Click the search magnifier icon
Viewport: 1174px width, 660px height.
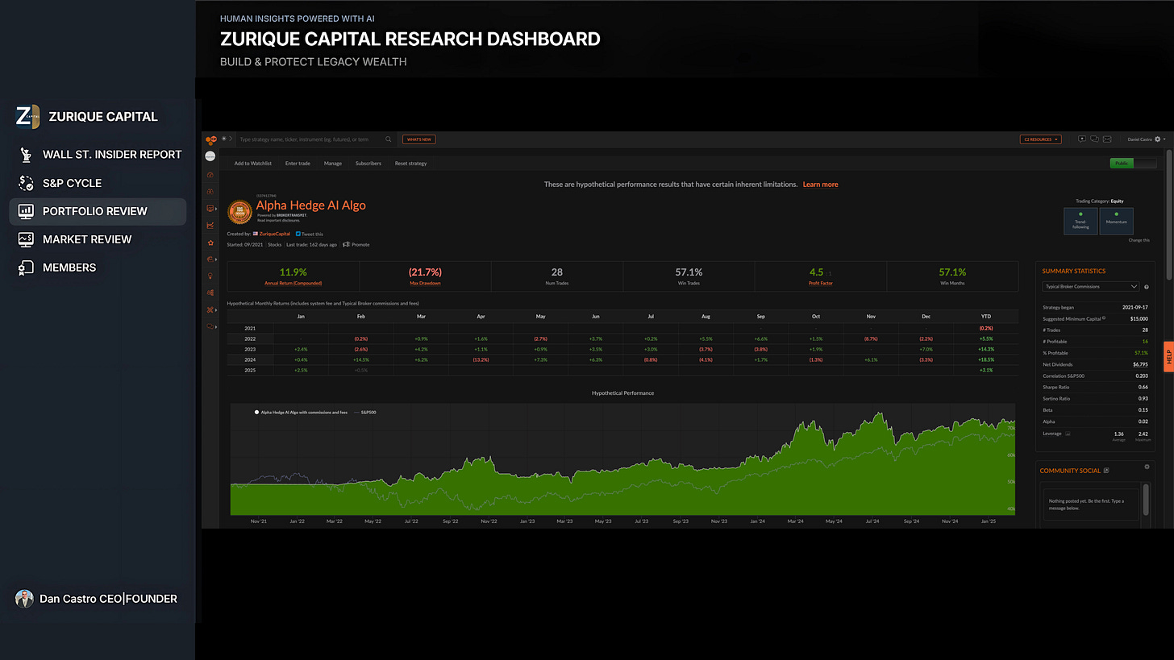tap(388, 139)
